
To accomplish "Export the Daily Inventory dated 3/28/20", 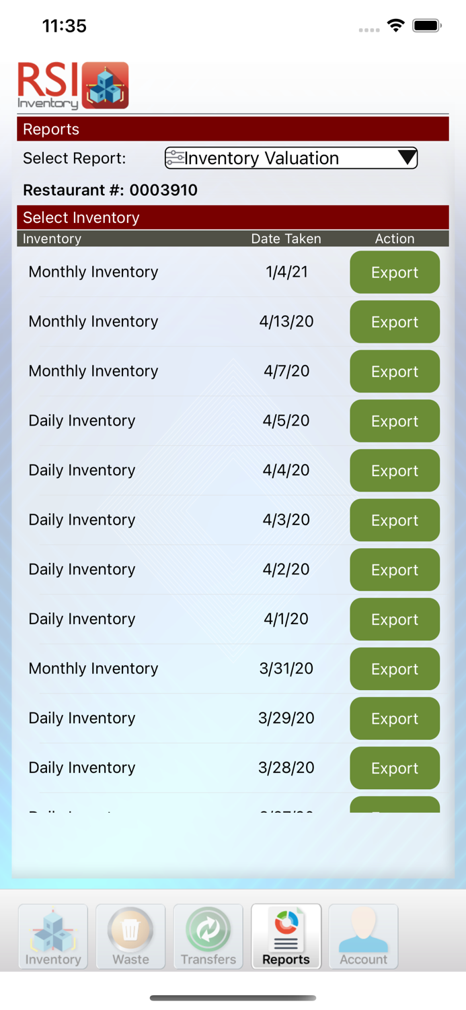I will click(395, 768).
